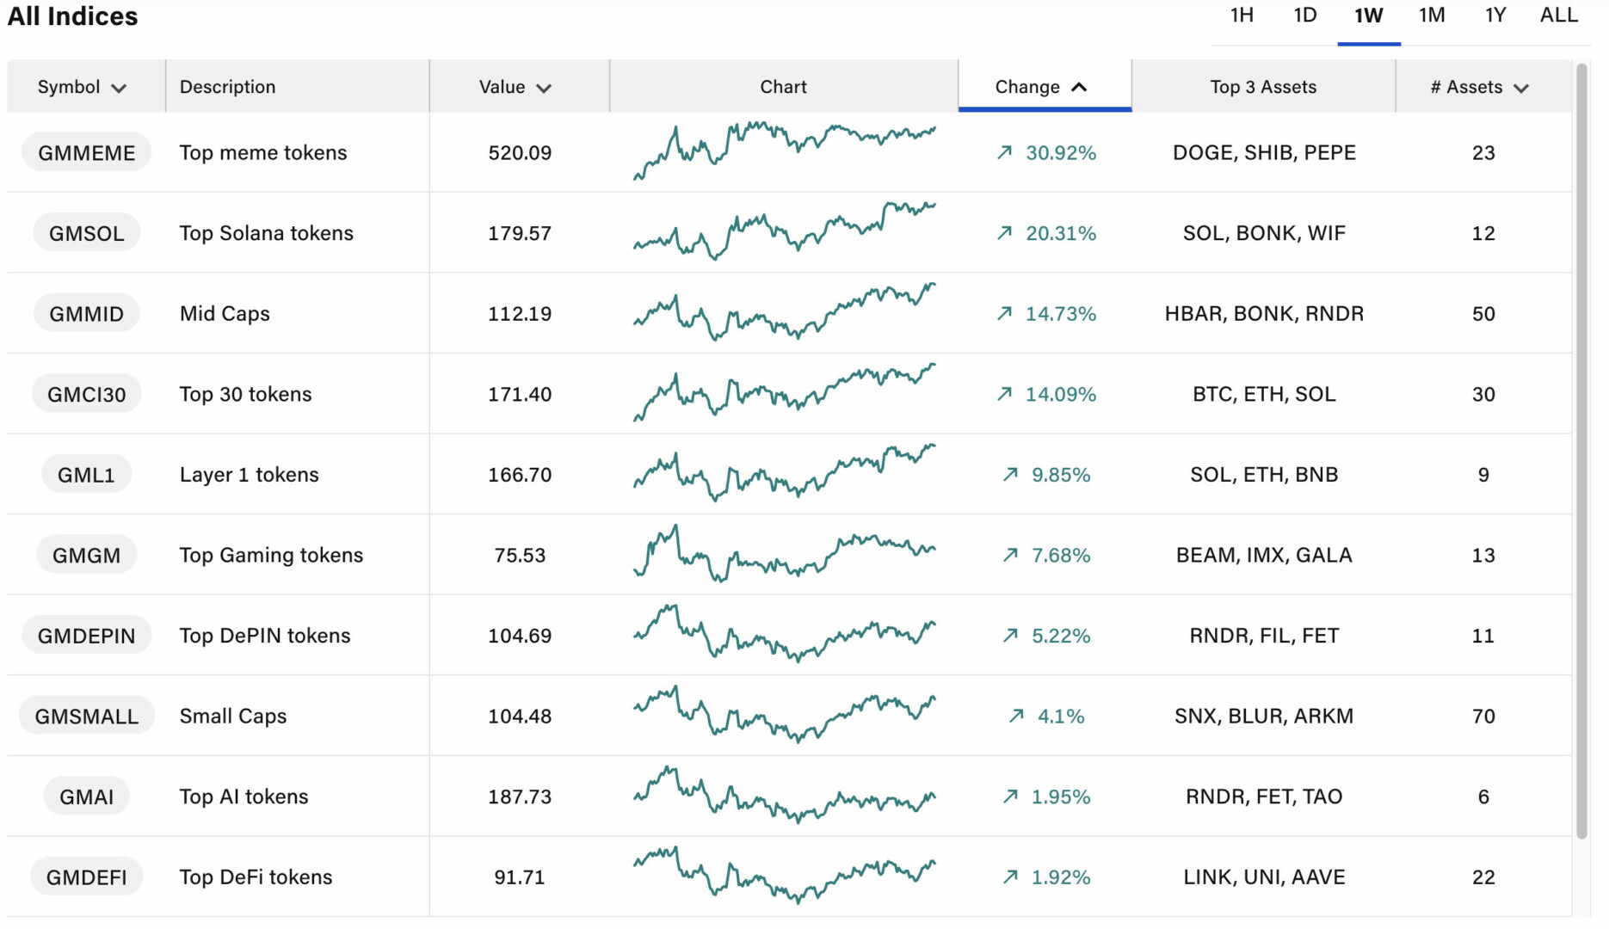Click the up arrow icon beside 30.92%
The width and height of the screenshot is (1609, 929).
1004,152
